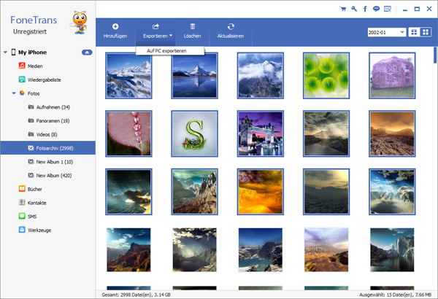Refresh with the Aktualisieren icon
The image size is (438, 299).
point(231,26)
